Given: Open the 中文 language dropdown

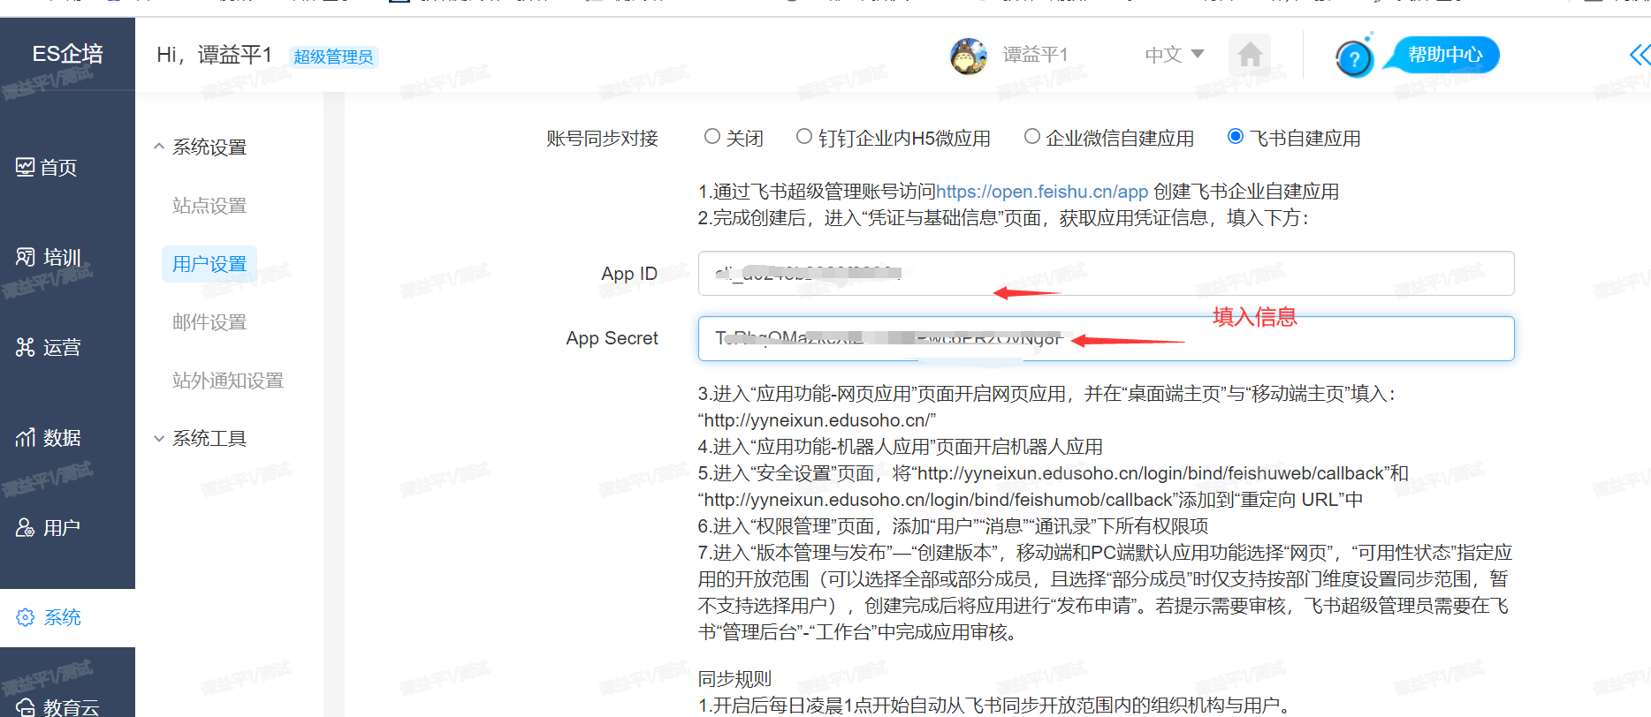Looking at the screenshot, I should [x=1174, y=55].
